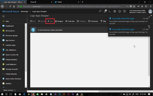Click the Run button in designer toolbar
The height and width of the screenshot is (96, 153).
[50, 21]
